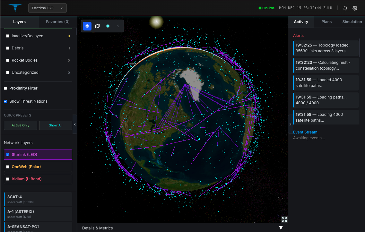
Task: Select the 3D globe view icon
Action: click(x=87, y=26)
